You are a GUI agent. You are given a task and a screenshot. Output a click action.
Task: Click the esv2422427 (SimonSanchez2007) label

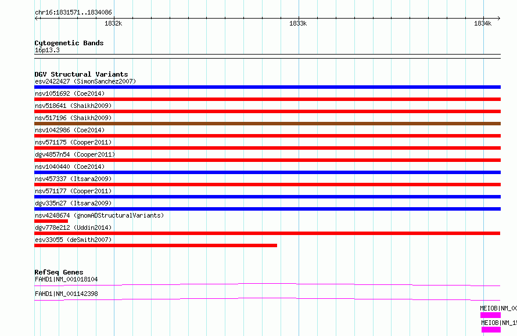coord(85,81)
